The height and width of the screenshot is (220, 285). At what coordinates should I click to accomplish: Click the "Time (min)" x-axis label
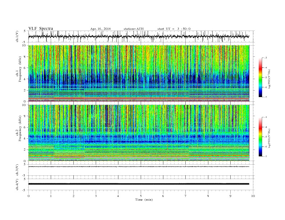(x=144, y=200)
